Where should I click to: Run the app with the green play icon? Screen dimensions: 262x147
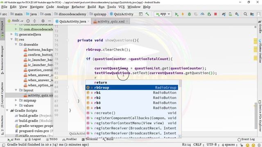coord(176,14)
